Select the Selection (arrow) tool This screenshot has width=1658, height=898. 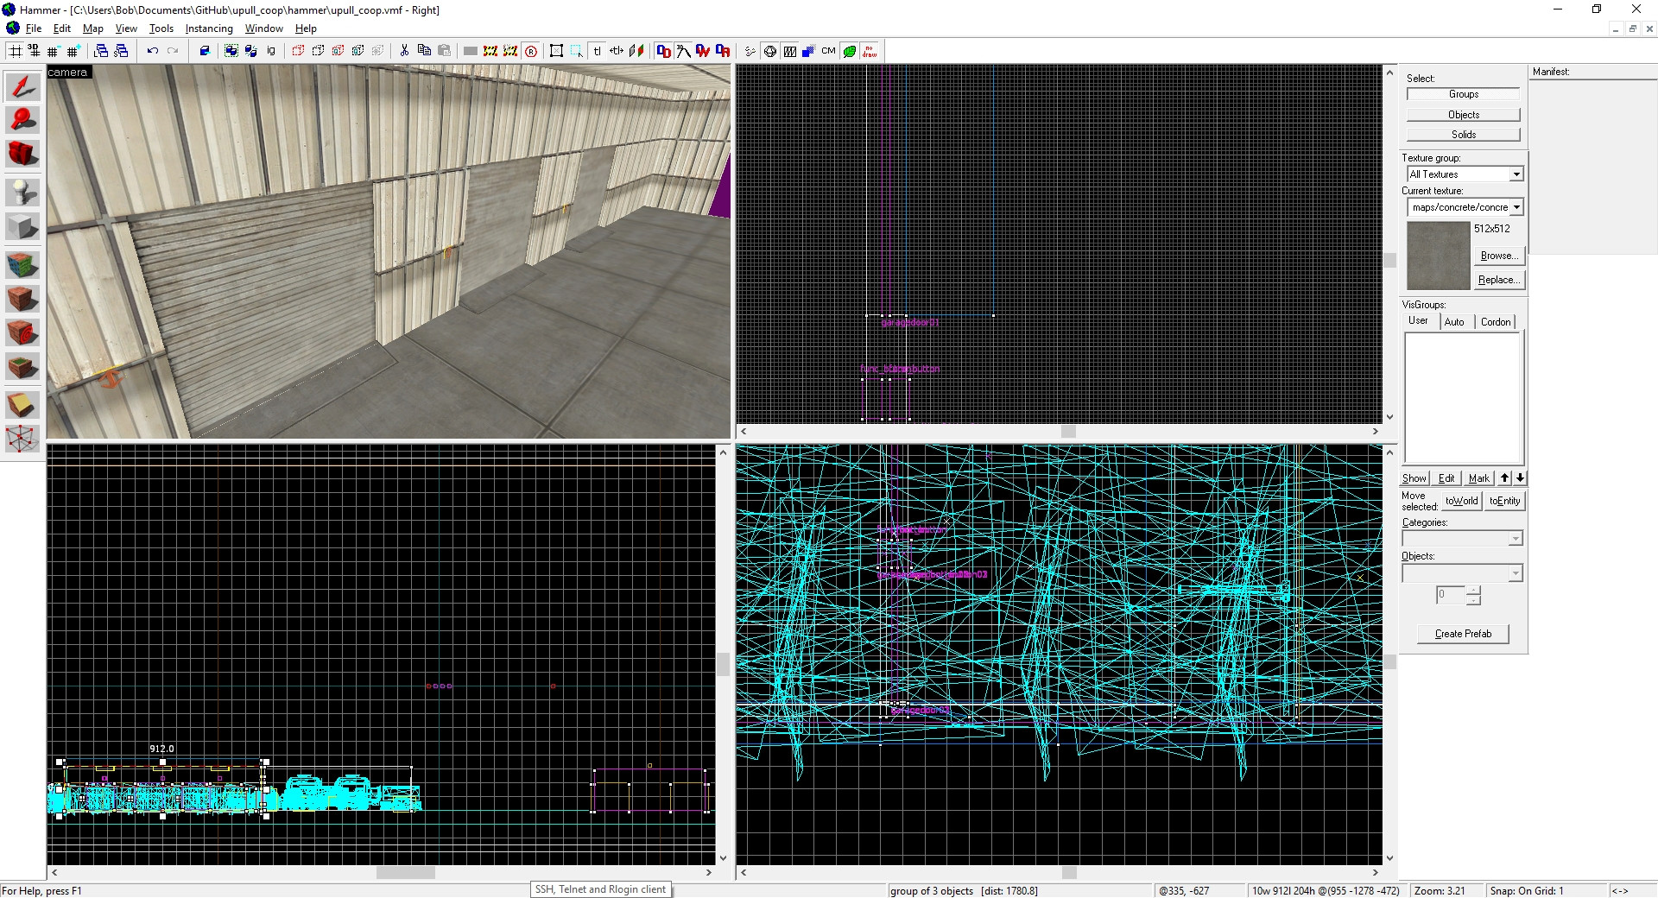coord(22,87)
